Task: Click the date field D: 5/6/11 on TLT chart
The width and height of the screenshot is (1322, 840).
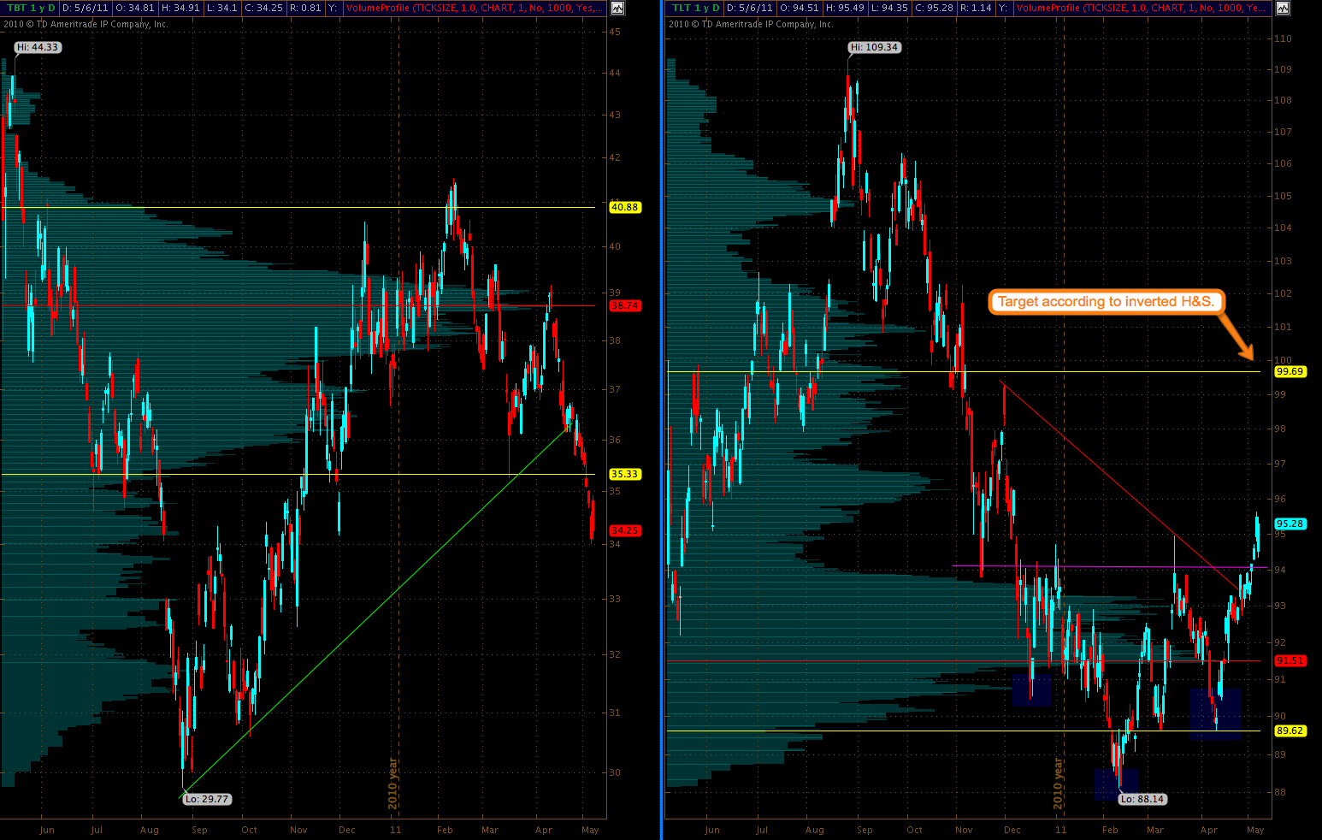Action: 750,8
